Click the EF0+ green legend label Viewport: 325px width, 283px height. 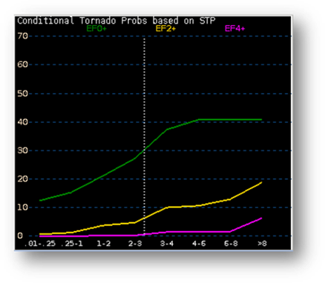(96, 29)
